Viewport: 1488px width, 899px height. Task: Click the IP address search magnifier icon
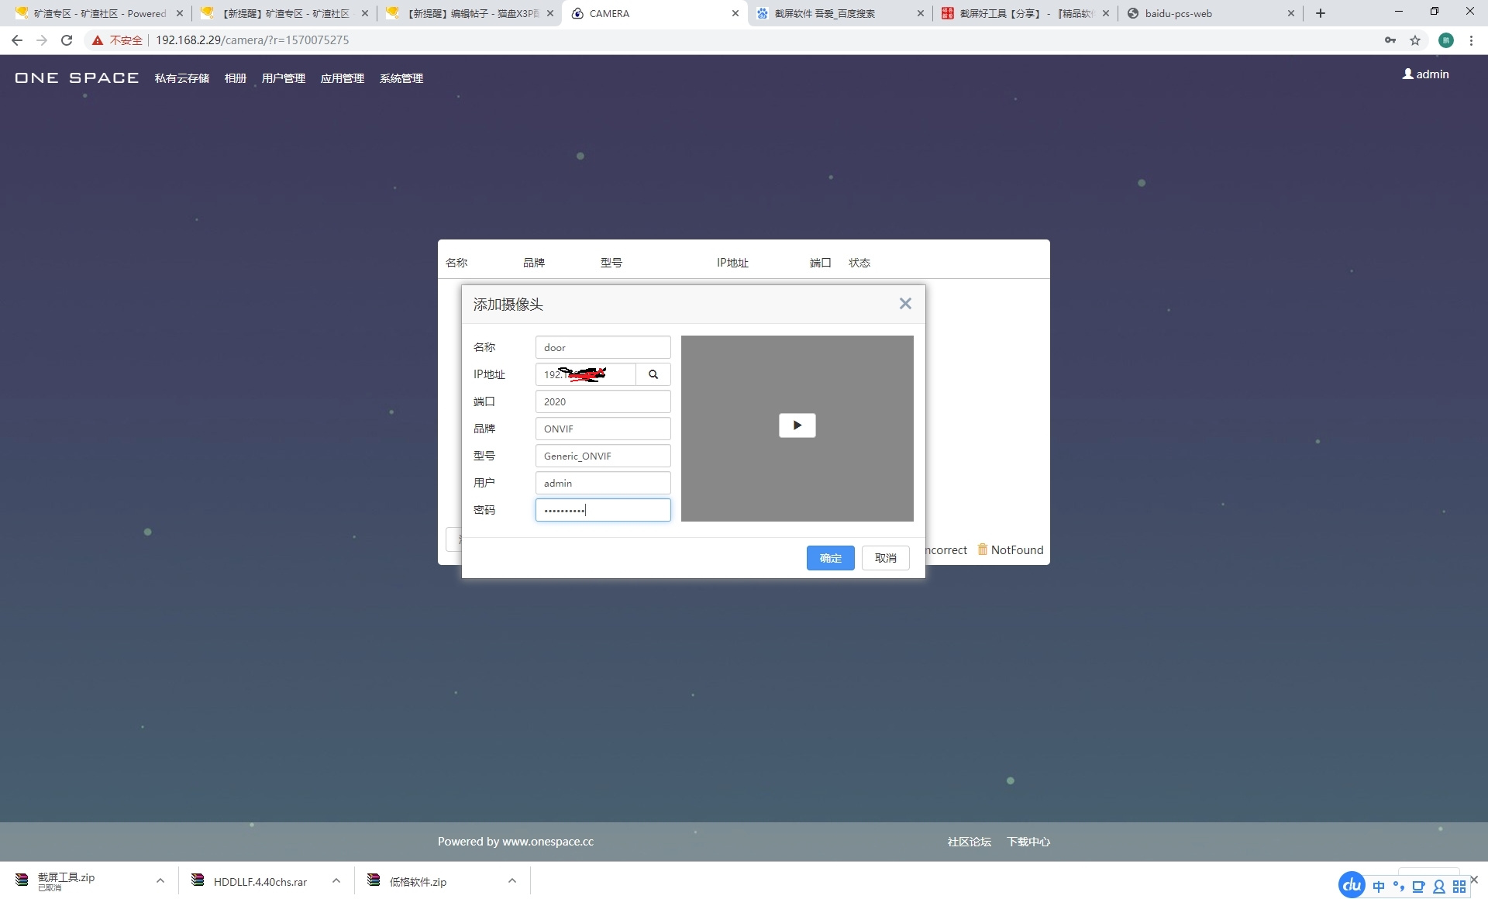[x=653, y=374]
